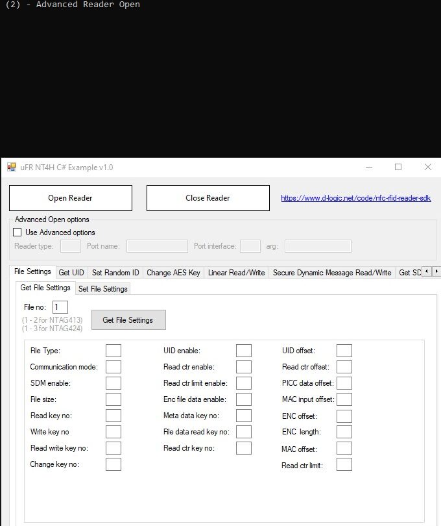Click the Meta data key no box

[244, 416]
